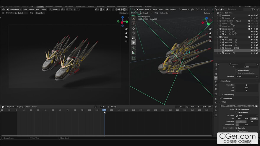Click the pan hand icon in left viewport

126,33
